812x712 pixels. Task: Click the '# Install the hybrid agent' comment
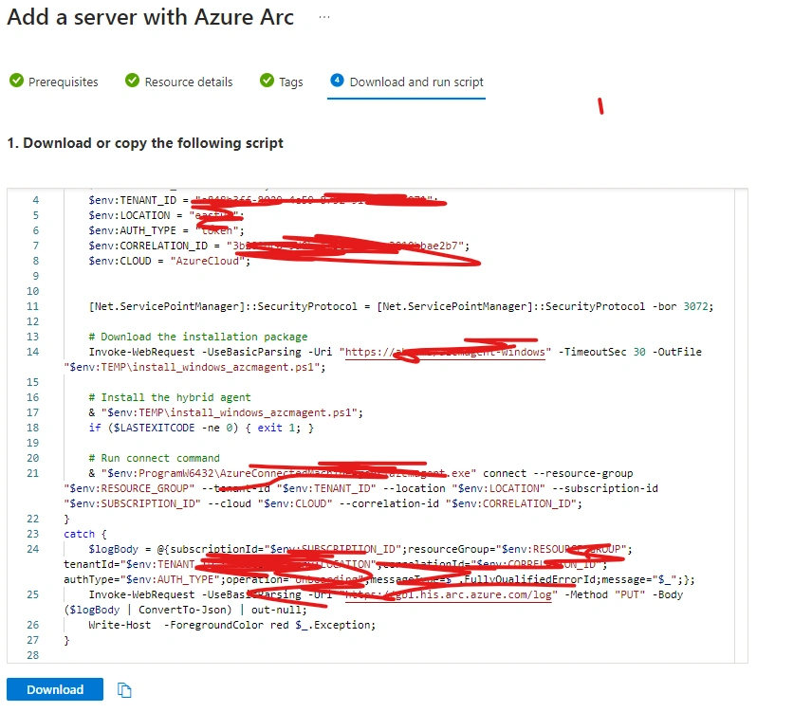[170, 397]
